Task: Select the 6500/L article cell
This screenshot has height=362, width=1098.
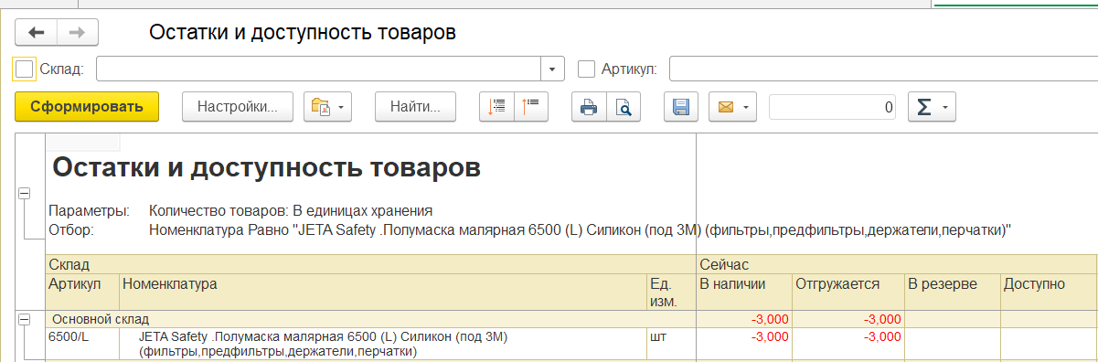Action: click(x=82, y=344)
